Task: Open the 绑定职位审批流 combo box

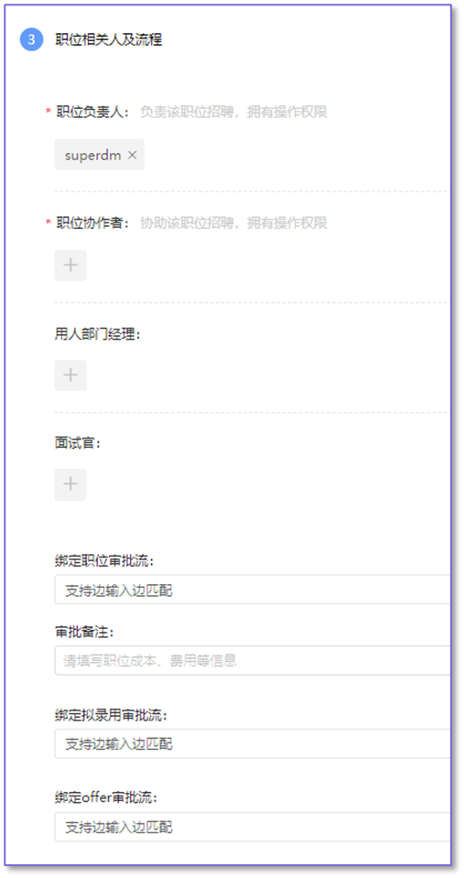Action: tap(253, 589)
